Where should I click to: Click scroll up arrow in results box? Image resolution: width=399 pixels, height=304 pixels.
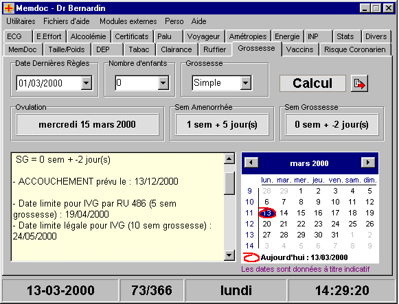coord(229,159)
